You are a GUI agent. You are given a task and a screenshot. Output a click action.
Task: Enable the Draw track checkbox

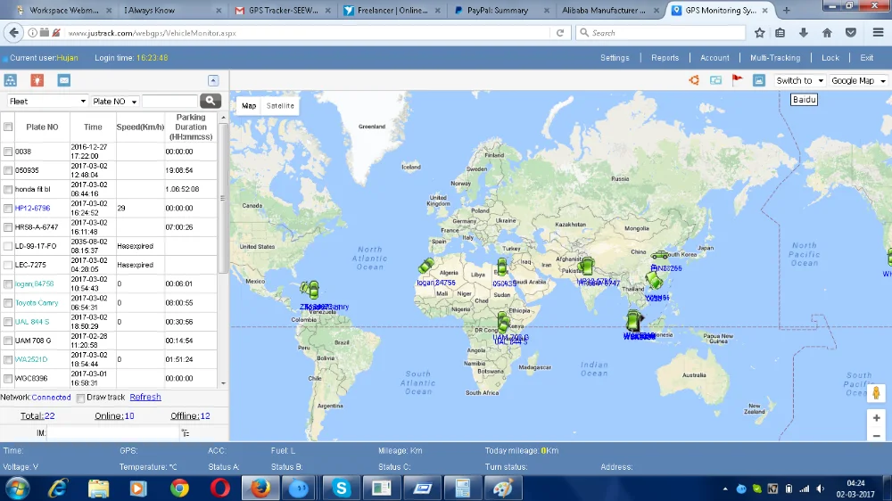pos(81,398)
